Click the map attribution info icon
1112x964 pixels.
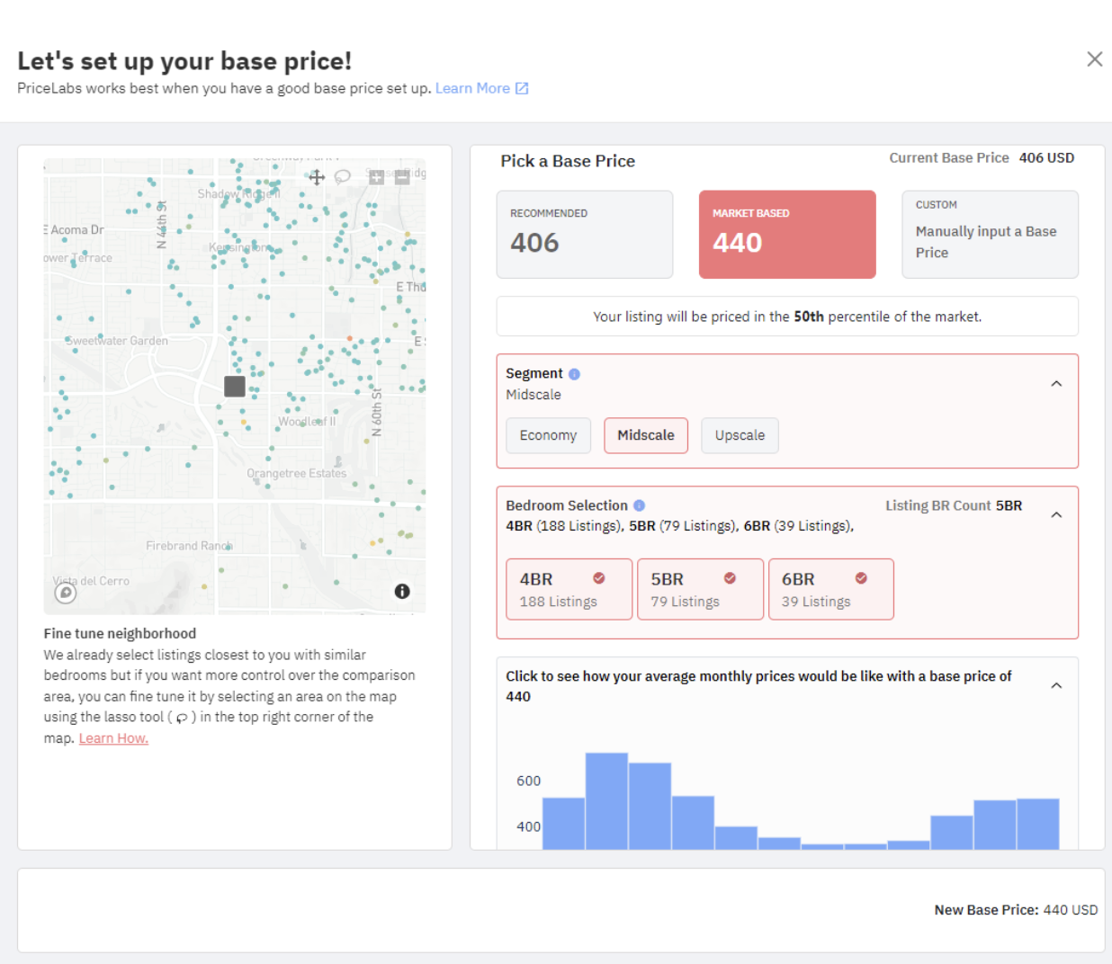(x=402, y=591)
